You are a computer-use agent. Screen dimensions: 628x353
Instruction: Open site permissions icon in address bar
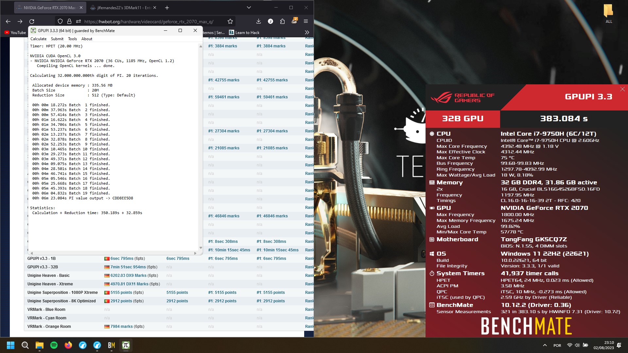pyautogui.click(x=78, y=21)
